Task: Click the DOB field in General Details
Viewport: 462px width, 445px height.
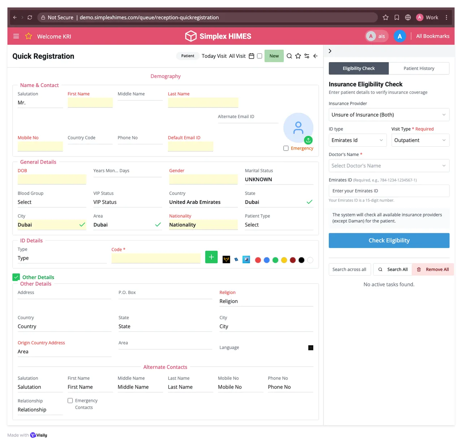Action: pos(52,179)
